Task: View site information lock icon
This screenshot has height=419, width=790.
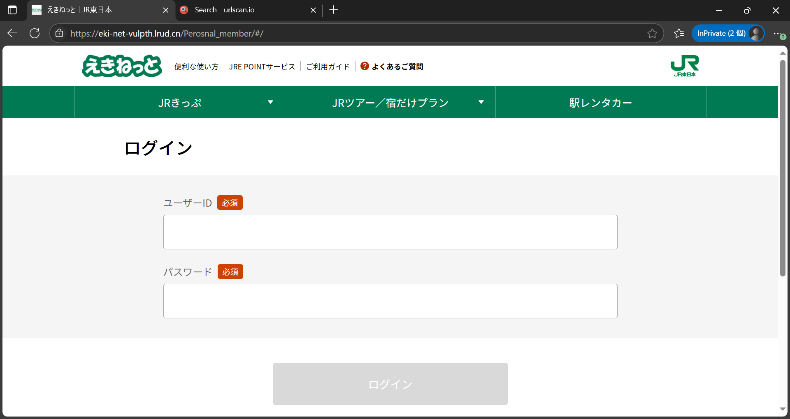Action: (60, 33)
